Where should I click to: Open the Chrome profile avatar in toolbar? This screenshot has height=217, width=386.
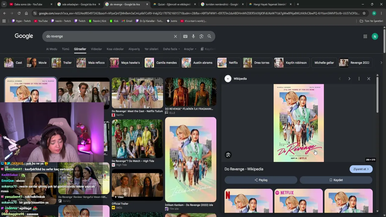(x=374, y=13)
